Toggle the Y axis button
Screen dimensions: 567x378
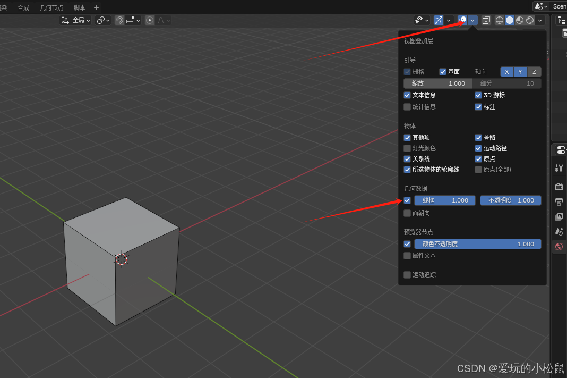pos(520,72)
